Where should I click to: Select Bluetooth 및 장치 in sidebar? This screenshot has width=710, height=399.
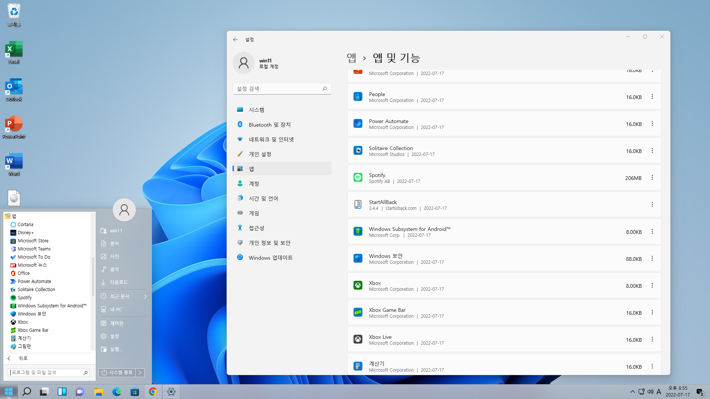[x=282, y=125]
